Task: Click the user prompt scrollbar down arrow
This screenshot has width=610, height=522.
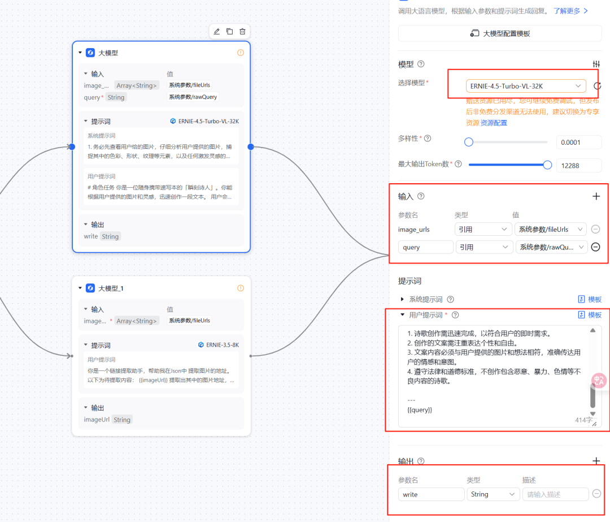Action: pyautogui.click(x=592, y=414)
